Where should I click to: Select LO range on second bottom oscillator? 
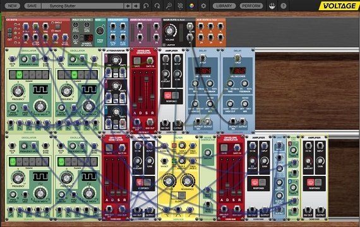click(x=61, y=161)
